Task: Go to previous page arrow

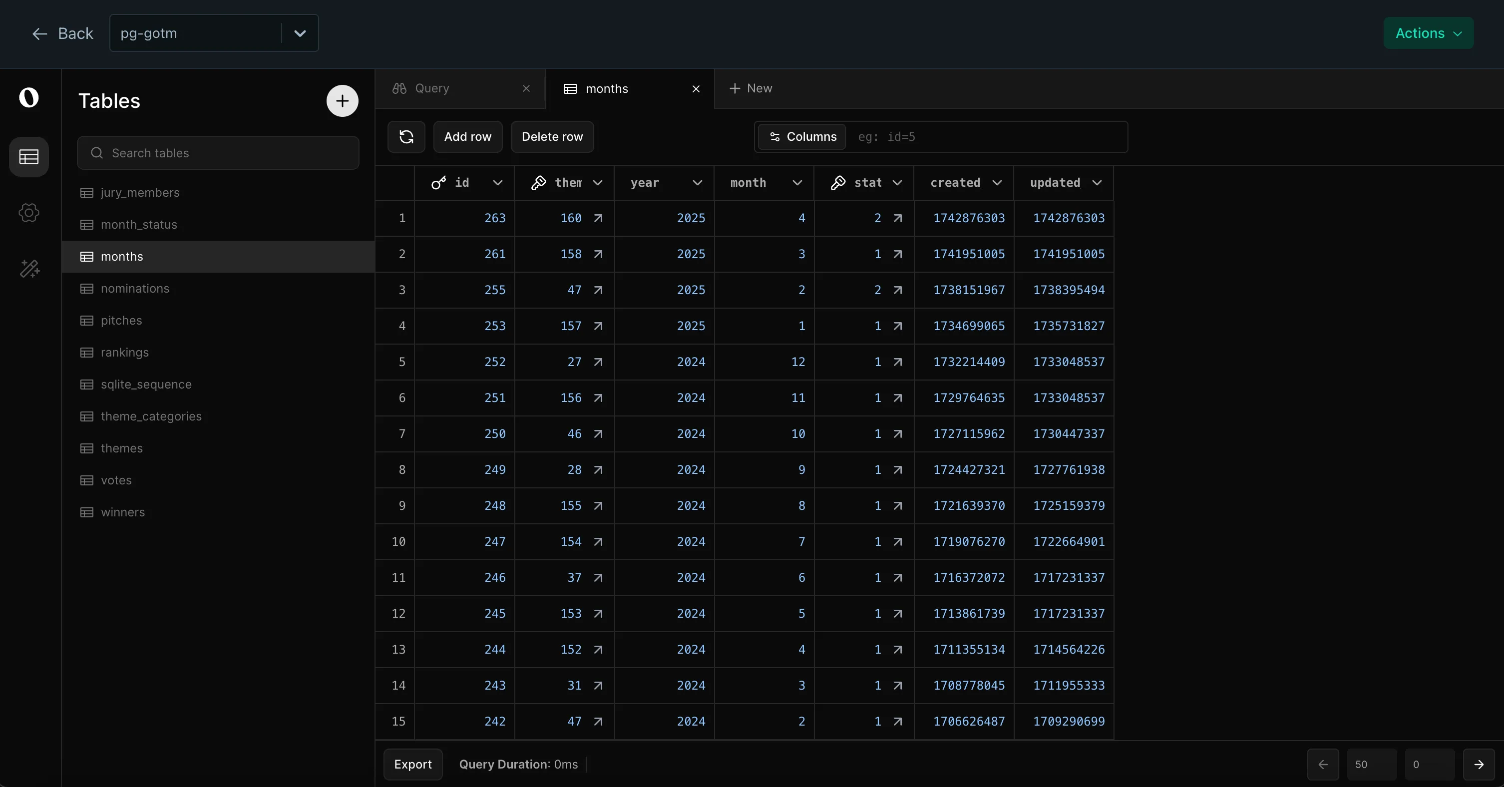Action: click(x=1322, y=764)
